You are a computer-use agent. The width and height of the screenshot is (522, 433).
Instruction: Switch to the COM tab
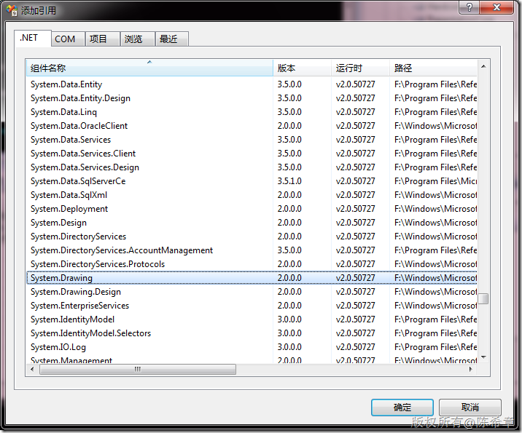pos(68,39)
